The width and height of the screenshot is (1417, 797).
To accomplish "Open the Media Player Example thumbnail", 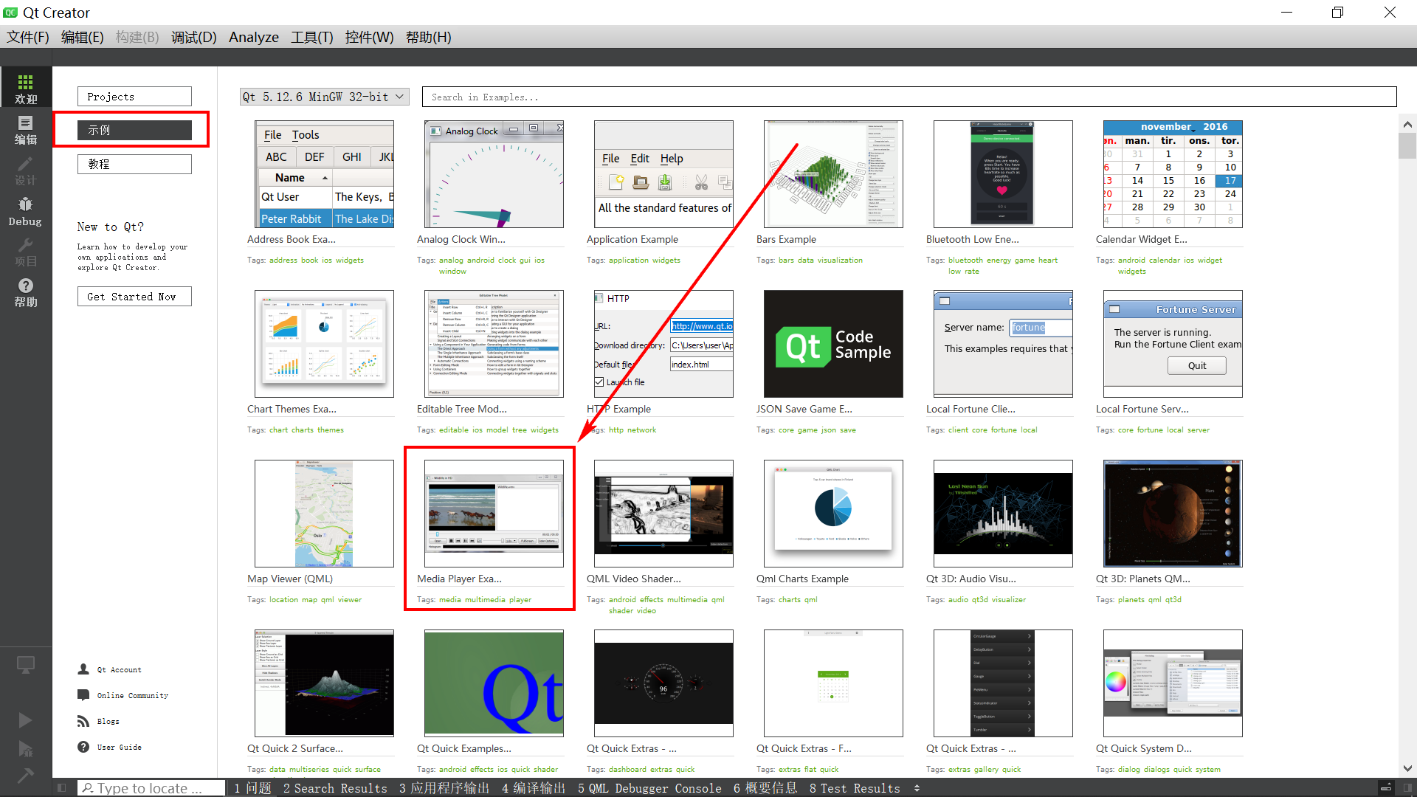I will click(x=494, y=514).
